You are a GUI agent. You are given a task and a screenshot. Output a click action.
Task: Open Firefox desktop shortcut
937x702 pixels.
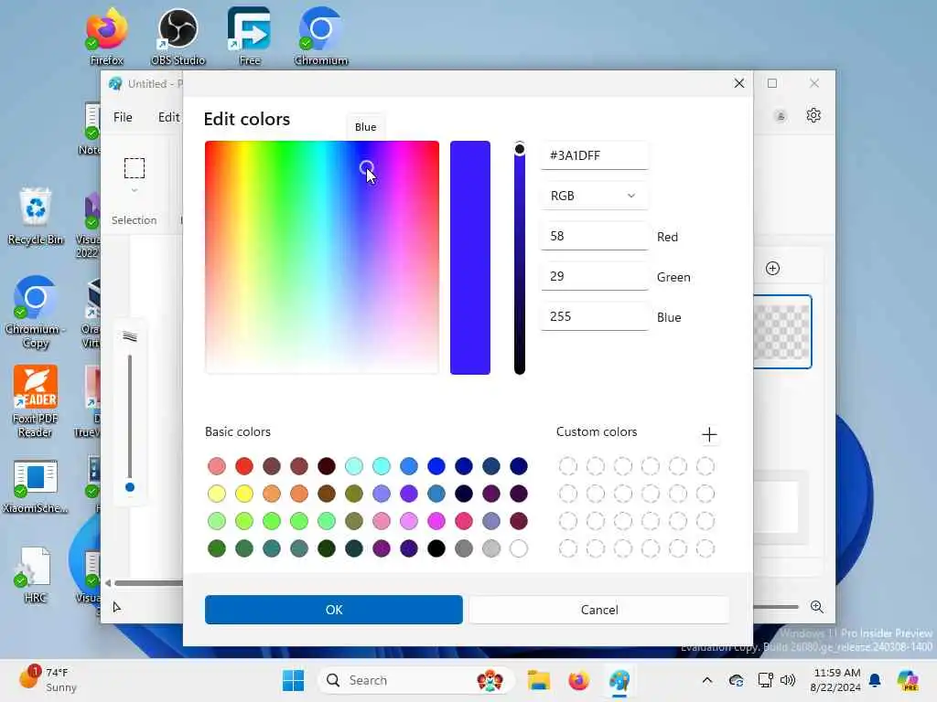click(106, 37)
